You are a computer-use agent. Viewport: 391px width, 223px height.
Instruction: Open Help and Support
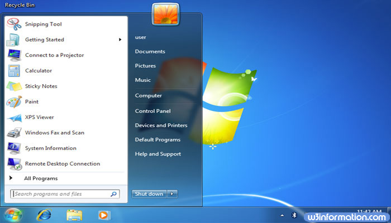pos(158,154)
